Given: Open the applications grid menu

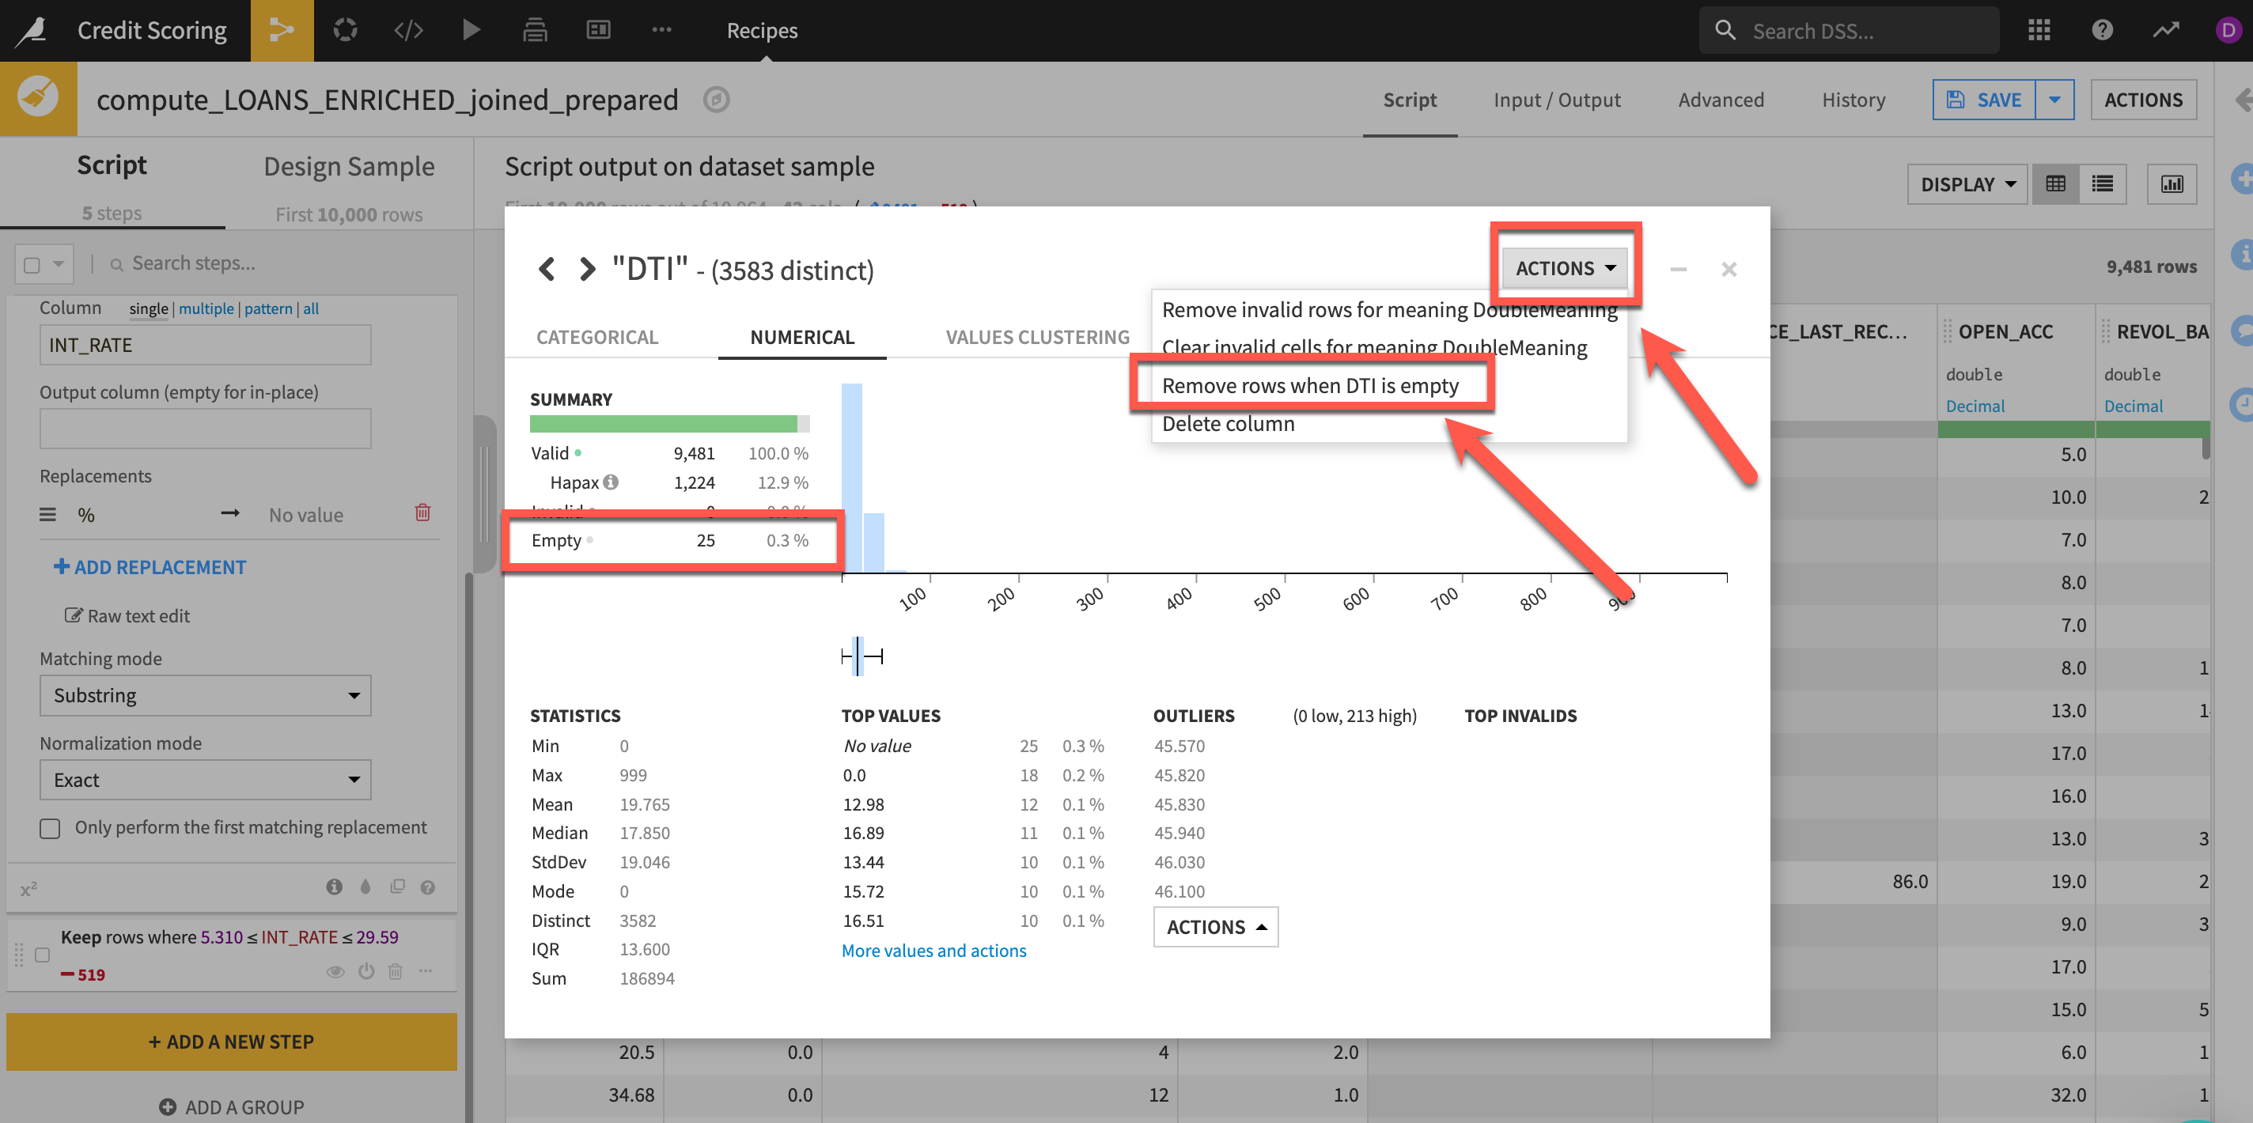Looking at the screenshot, I should [2038, 30].
